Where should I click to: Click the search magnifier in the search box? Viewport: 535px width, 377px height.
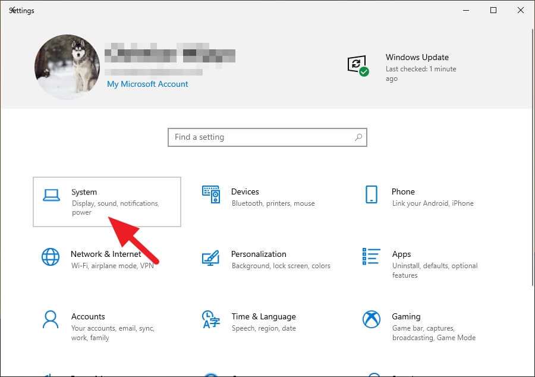click(358, 137)
